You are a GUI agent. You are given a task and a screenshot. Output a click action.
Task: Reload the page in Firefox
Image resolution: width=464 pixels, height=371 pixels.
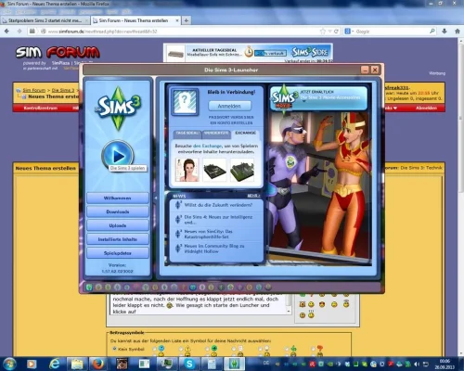[336, 32]
